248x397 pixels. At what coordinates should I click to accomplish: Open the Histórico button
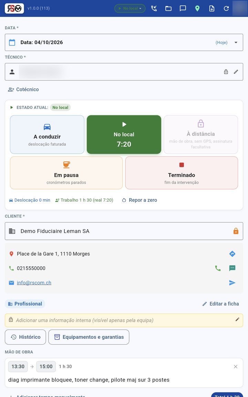click(25, 337)
